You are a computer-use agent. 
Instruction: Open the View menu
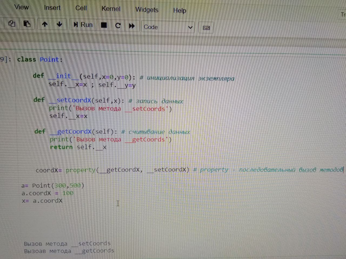click(21, 7)
